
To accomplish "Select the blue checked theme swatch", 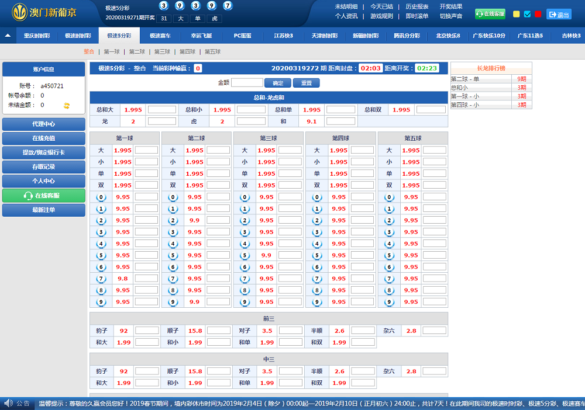I will click(x=527, y=15).
